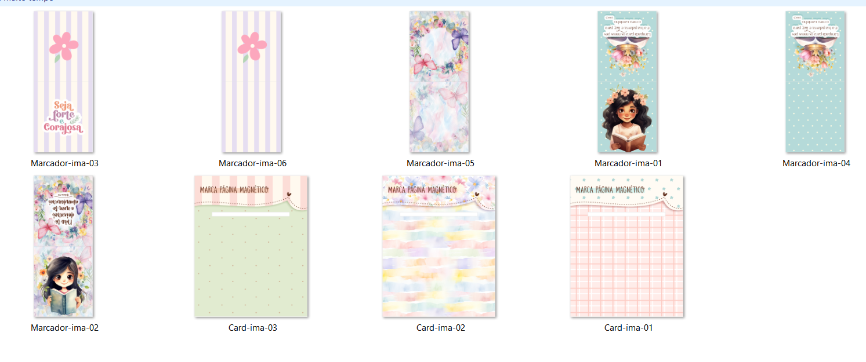Click the Marcador-ima-06 file name label
This screenshot has height=362, width=866.
tap(252, 163)
